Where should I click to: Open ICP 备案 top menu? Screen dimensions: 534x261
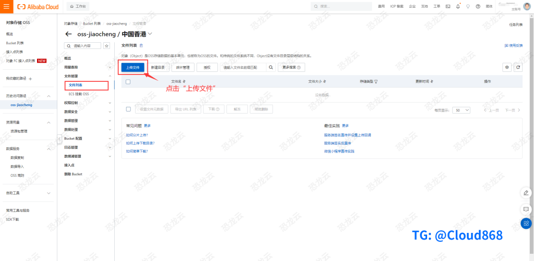pos(397,6)
